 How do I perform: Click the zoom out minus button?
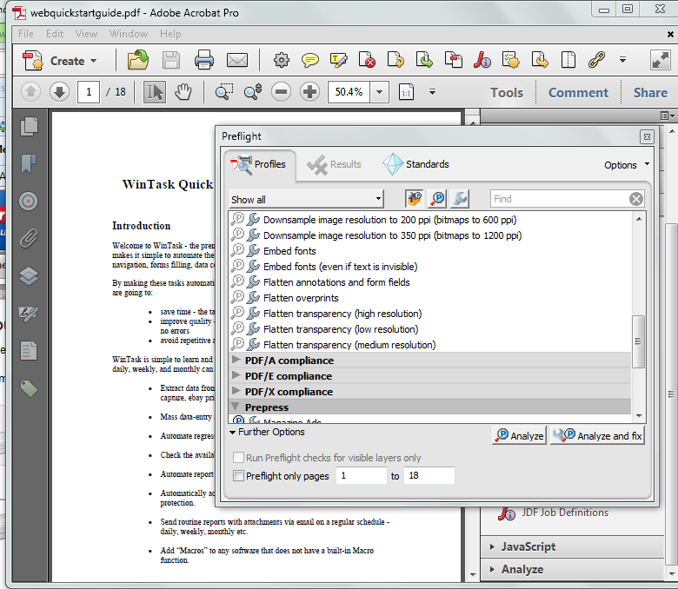point(282,92)
